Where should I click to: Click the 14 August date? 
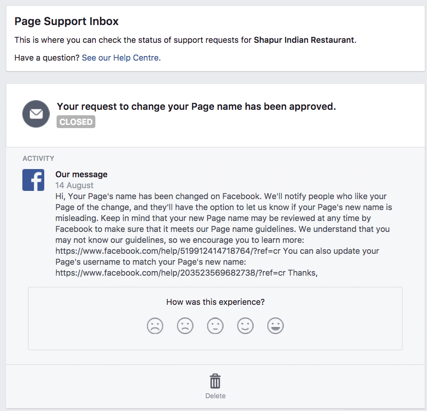pos(74,185)
